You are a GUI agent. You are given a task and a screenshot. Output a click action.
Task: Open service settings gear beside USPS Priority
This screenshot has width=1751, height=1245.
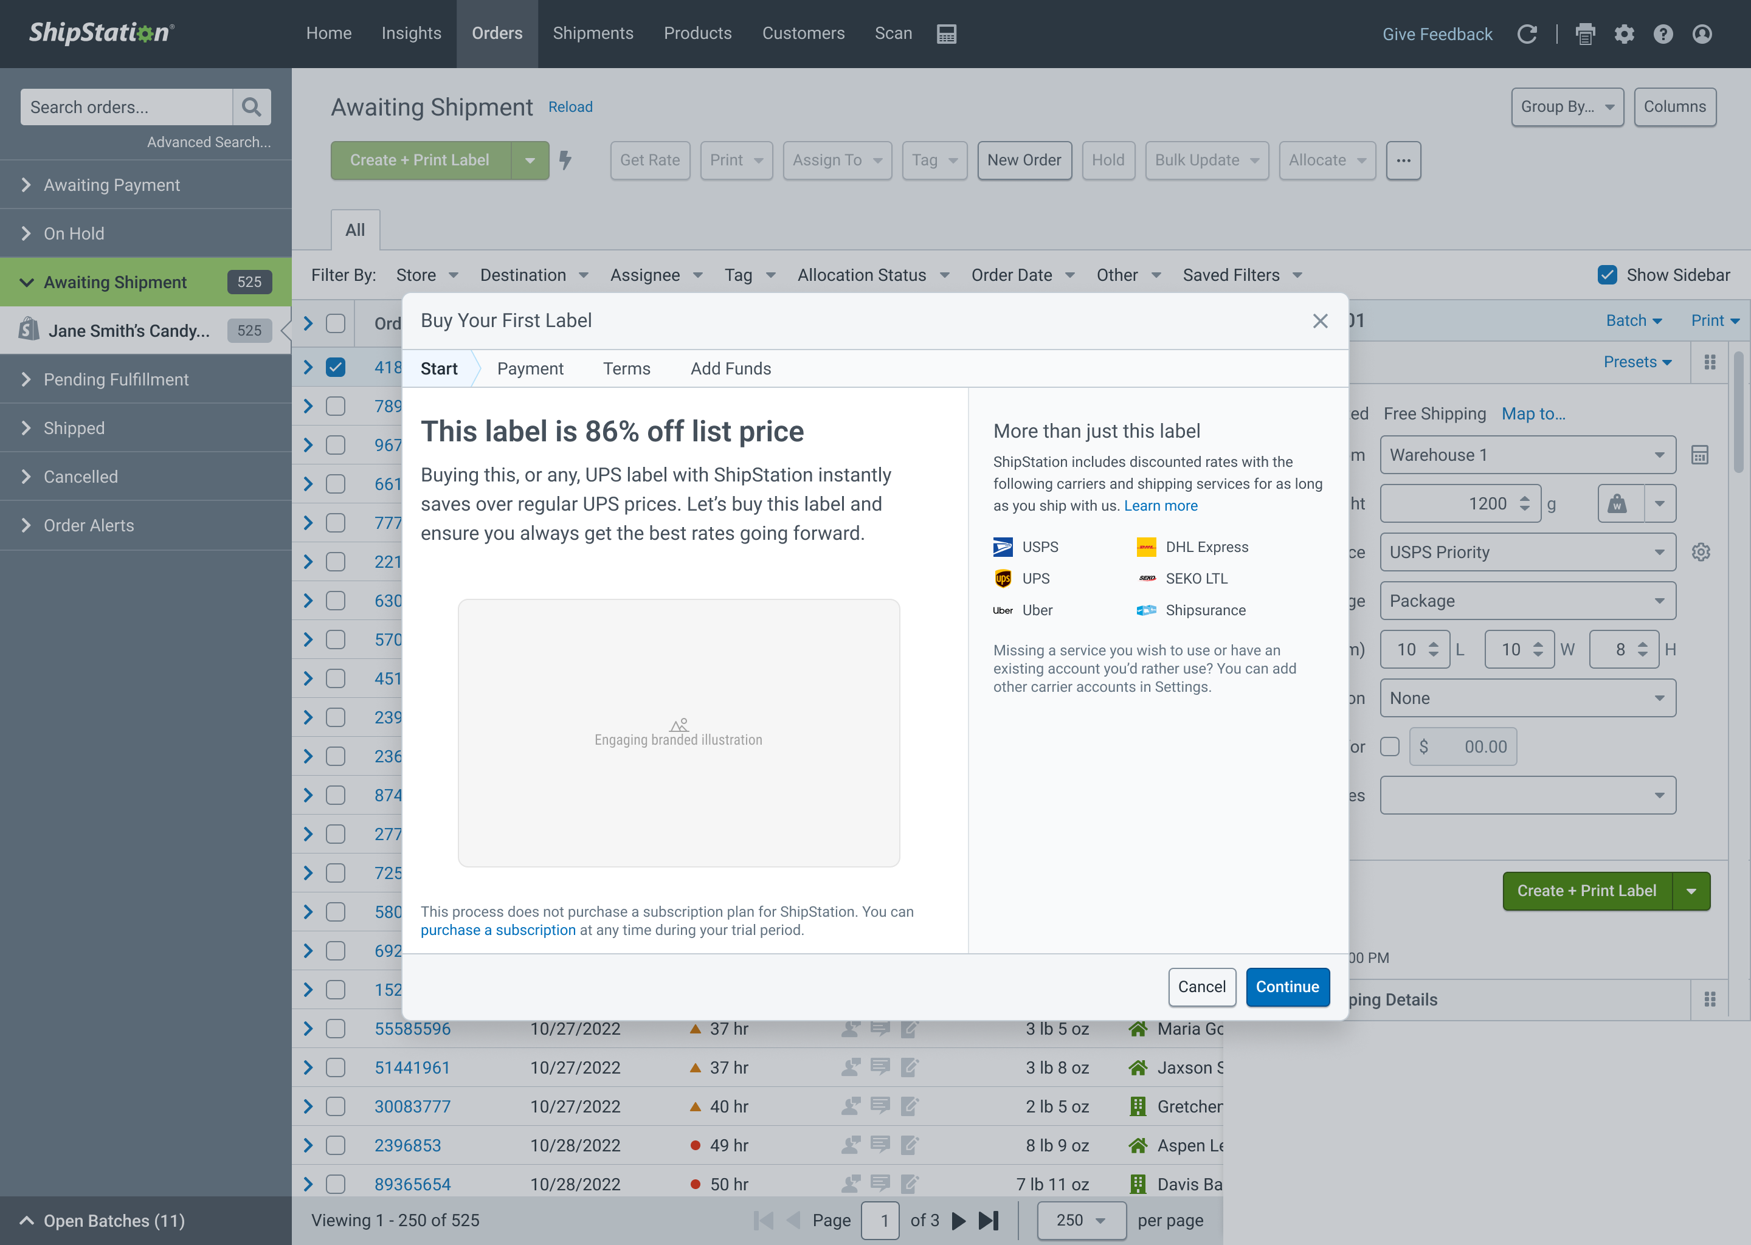pos(1701,552)
